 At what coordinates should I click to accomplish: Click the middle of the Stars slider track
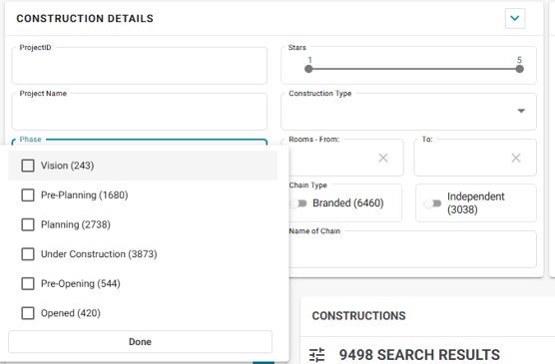(414, 69)
